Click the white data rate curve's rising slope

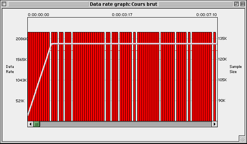click(x=39, y=80)
